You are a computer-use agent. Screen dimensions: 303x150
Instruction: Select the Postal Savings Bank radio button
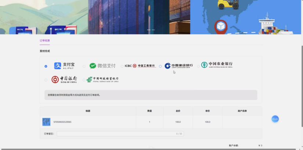[84, 80]
